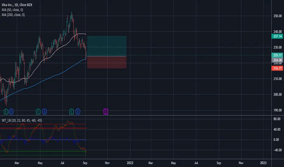Open the green earnings E marker after July
The width and height of the screenshot is (284, 167).
[71, 111]
